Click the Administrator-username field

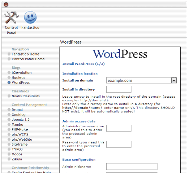click(119, 128)
